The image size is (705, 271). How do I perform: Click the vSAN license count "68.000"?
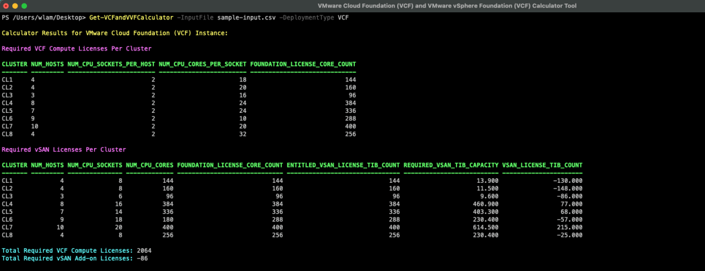point(572,212)
